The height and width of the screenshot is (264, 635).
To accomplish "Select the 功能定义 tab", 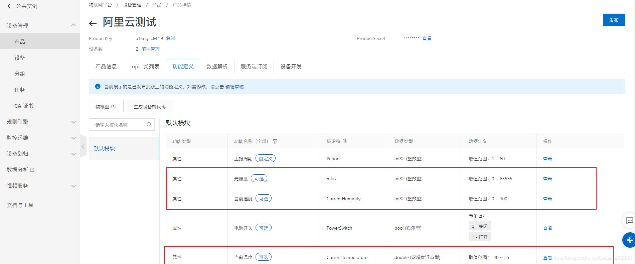I will 183,66.
